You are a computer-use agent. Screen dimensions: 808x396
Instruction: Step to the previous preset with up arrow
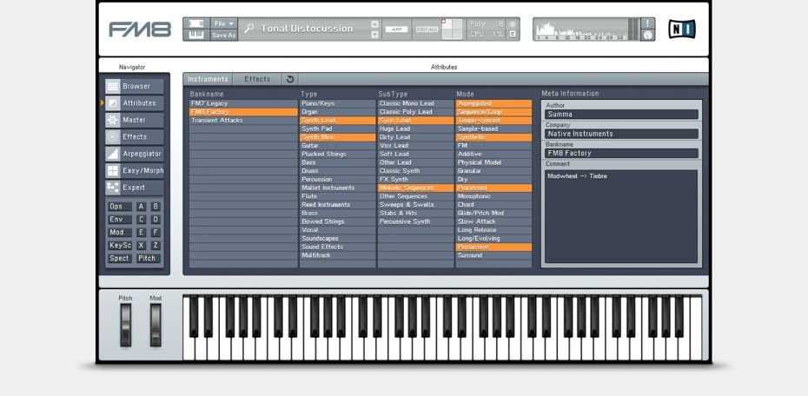pos(374,23)
